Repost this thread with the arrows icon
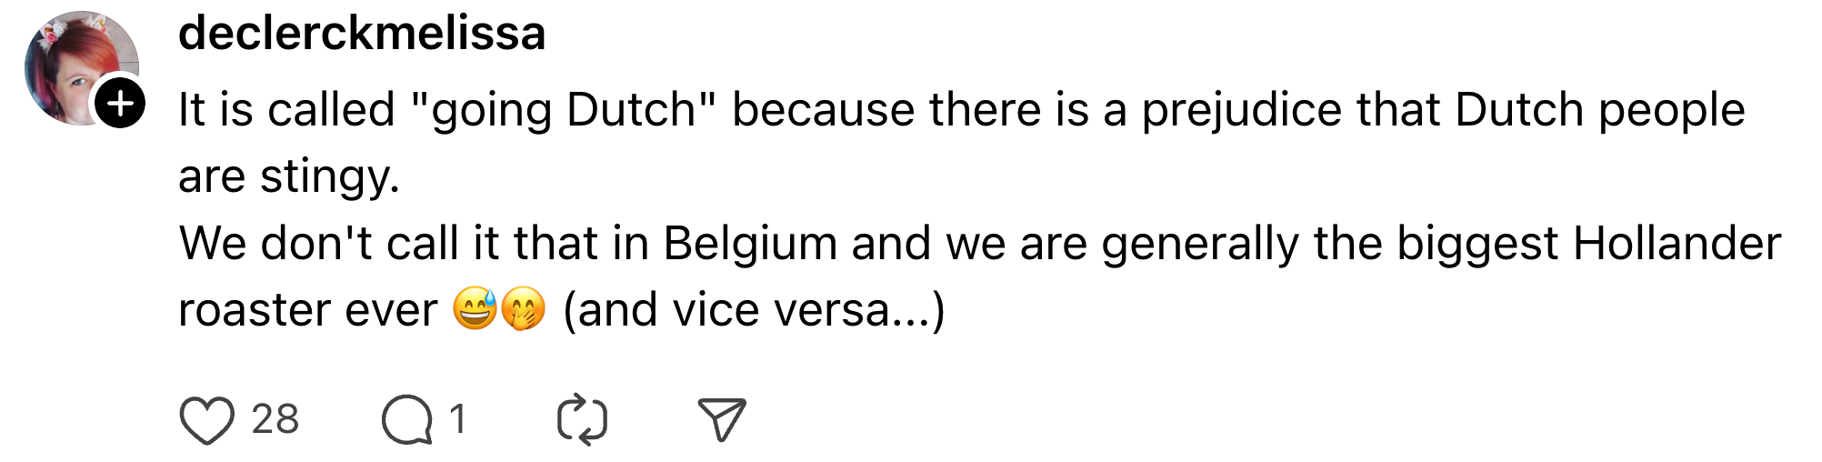 coord(582,420)
